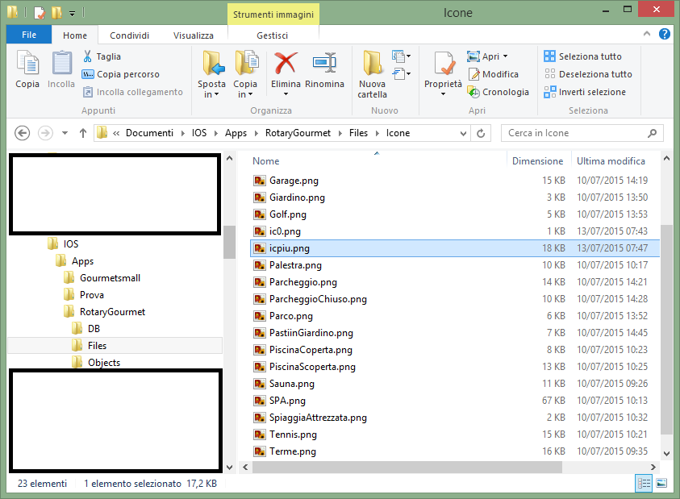Create a Nuova cartella
The image size is (680, 499).
click(x=372, y=73)
